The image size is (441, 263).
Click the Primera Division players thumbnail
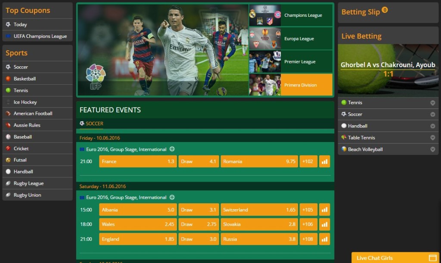pos(265,85)
